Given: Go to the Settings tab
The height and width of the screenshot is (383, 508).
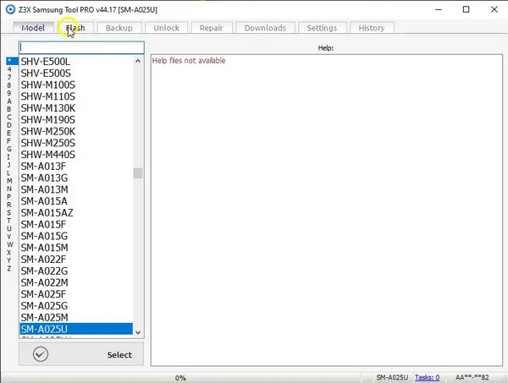Looking at the screenshot, I should 322,28.
